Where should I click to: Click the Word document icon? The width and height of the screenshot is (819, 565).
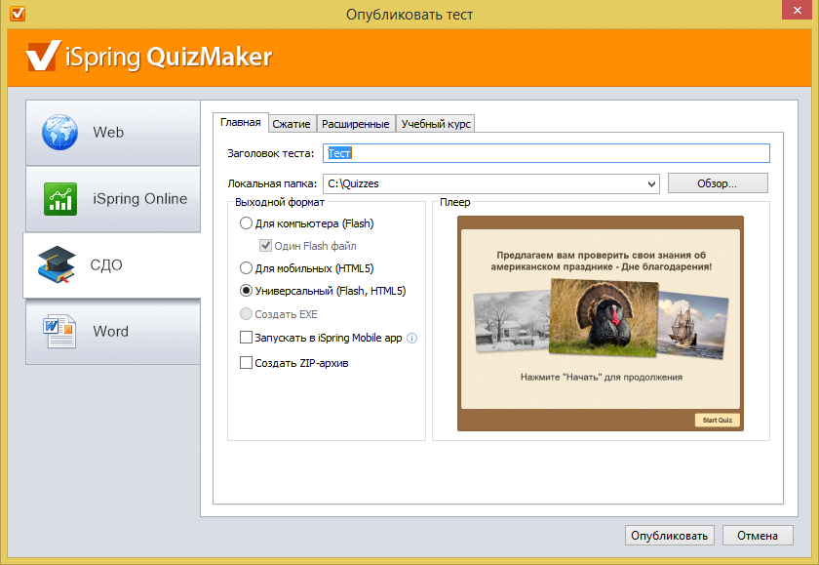point(59,331)
